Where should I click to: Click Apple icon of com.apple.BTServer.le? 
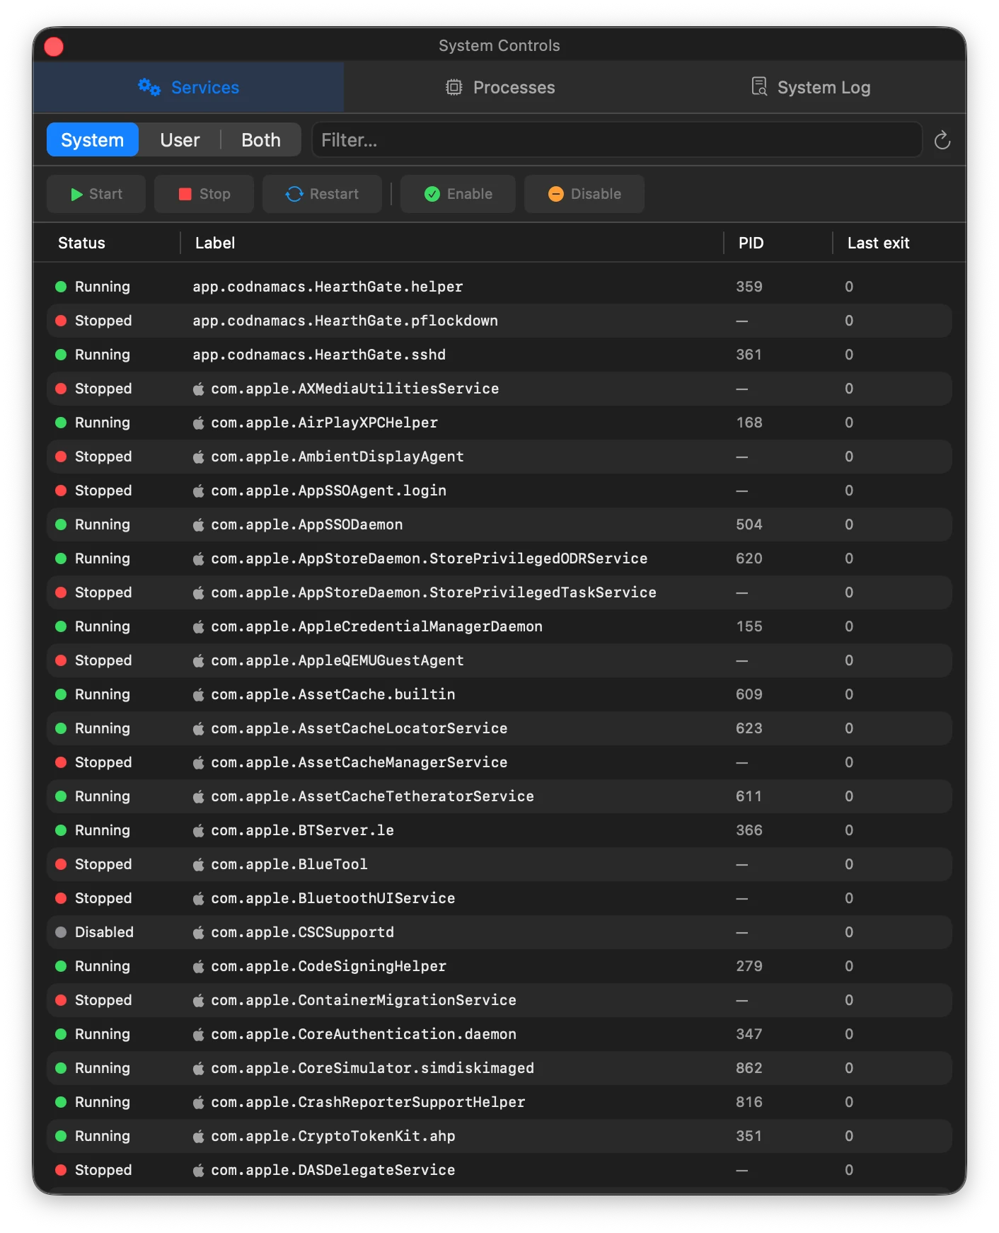[199, 830]
